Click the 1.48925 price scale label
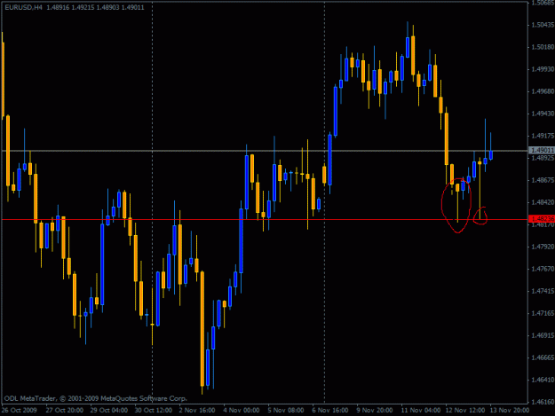This screenshot has width=555, height=416. [x=543, y=158]
